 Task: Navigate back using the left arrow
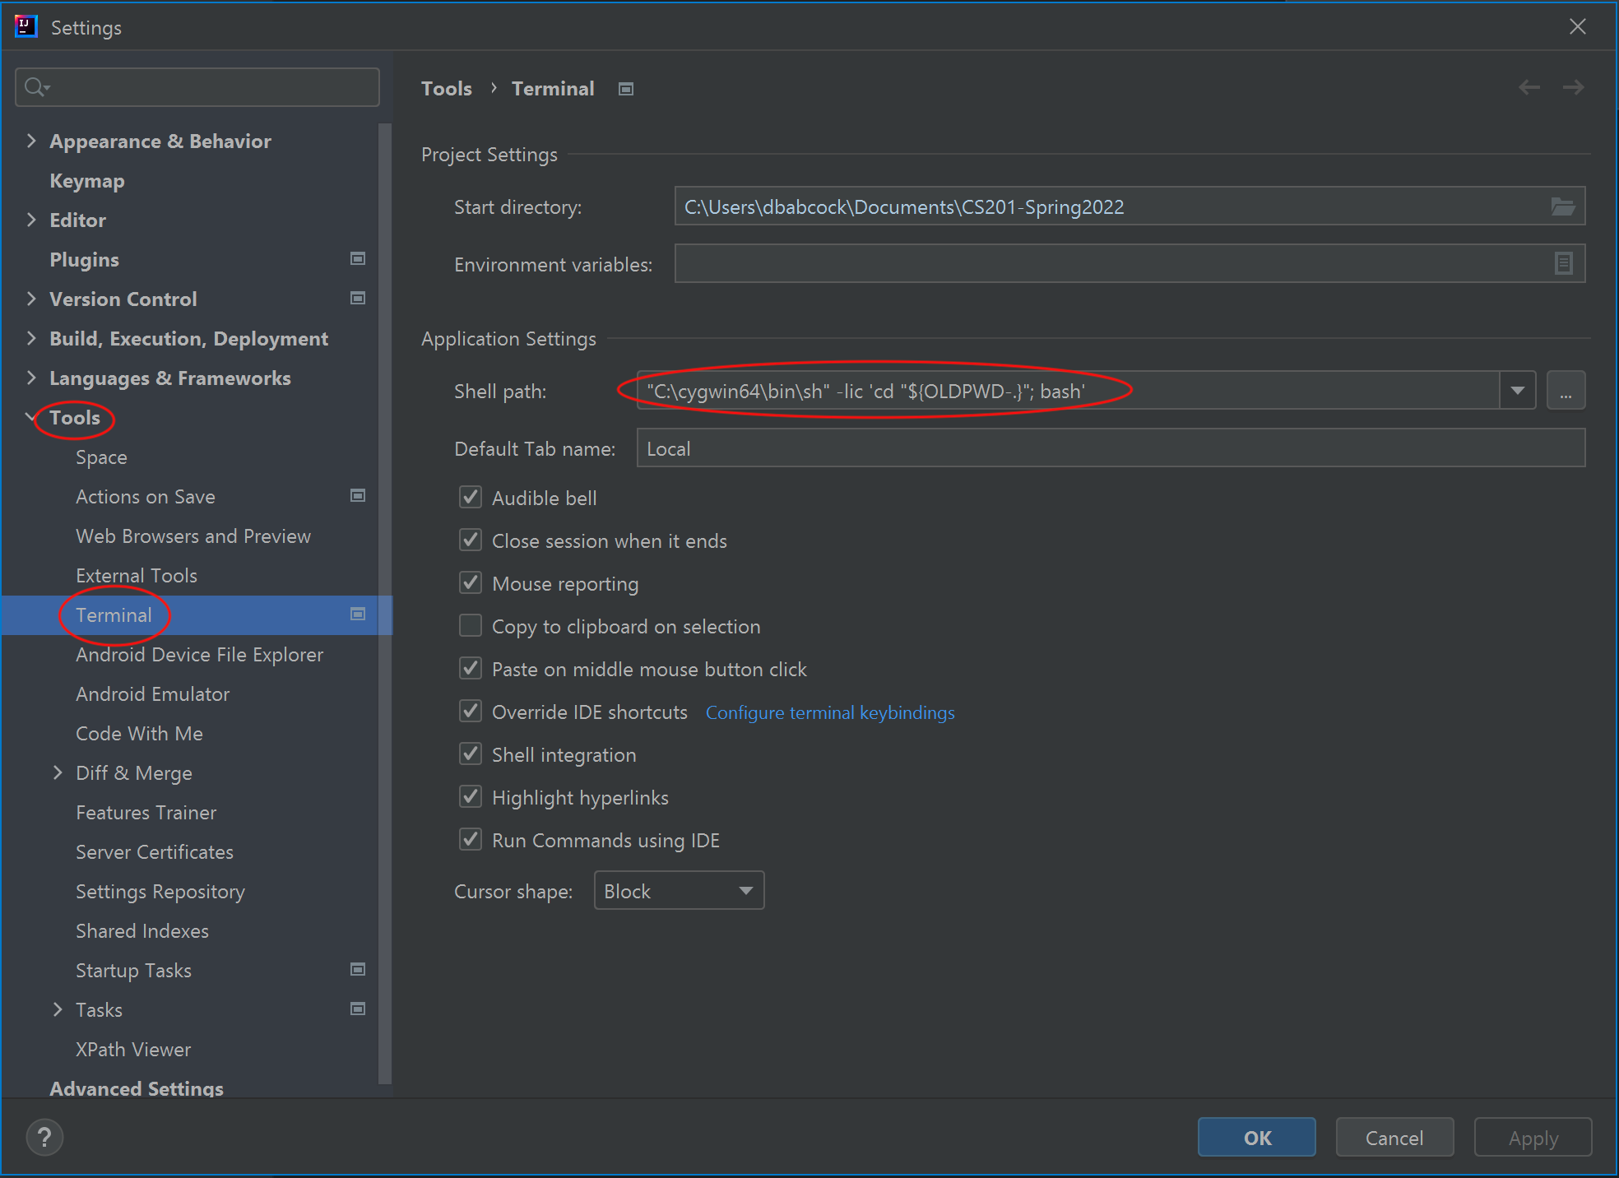pyautogui.click(x=1529, y=87)
